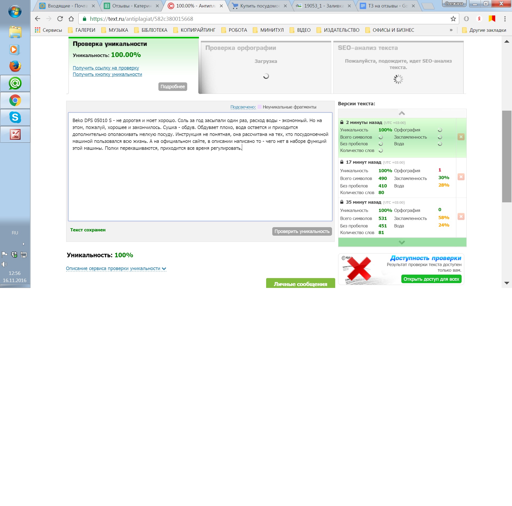
Task: Launch Firefox from the taskbar
Action: point(15,66)
